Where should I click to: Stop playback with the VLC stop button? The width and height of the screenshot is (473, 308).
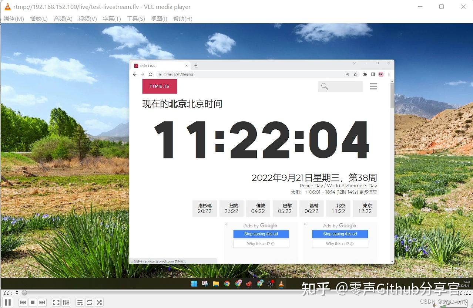click(33, 302)
